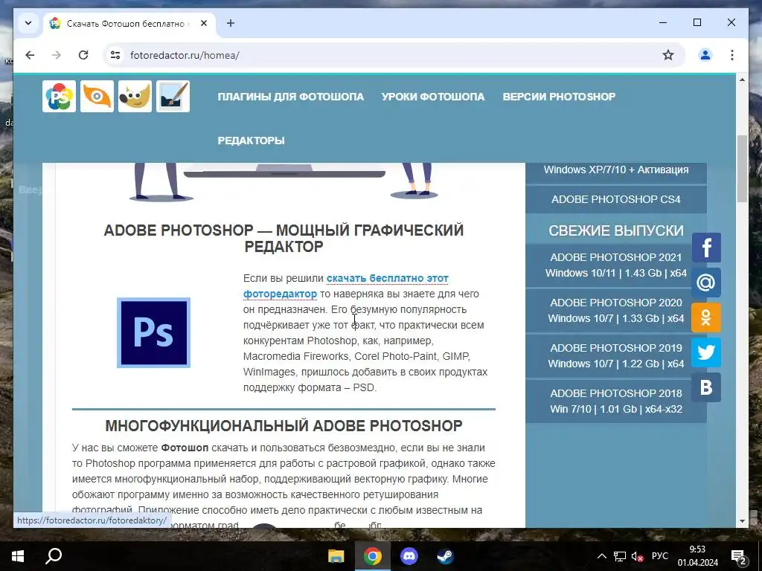Share page via VK icon

706,387
